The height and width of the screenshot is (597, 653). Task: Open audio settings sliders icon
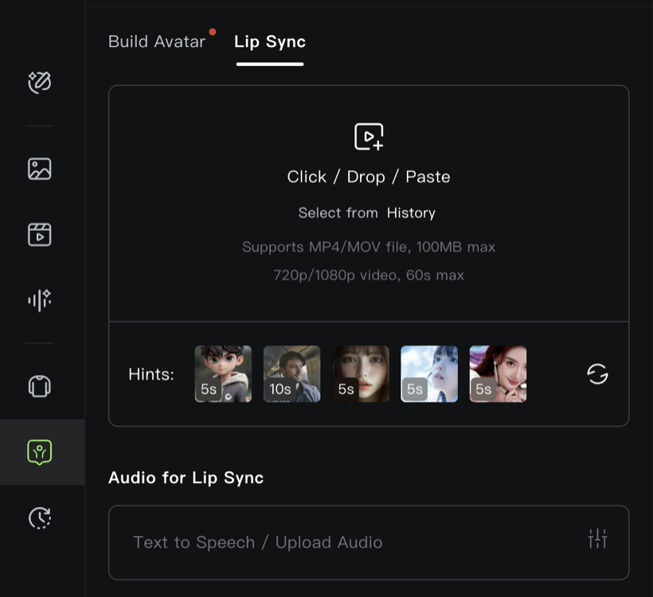[x=597, y=539]
